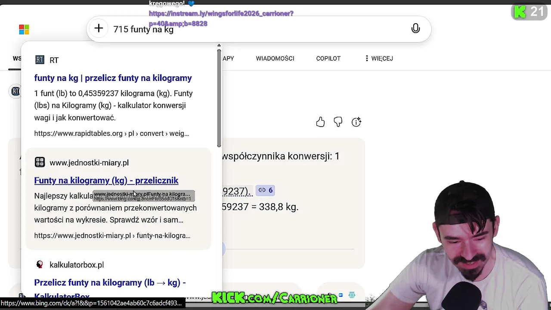
Task: Click the rapidtables.org URL breadcrumb
Action: [111, 133]
